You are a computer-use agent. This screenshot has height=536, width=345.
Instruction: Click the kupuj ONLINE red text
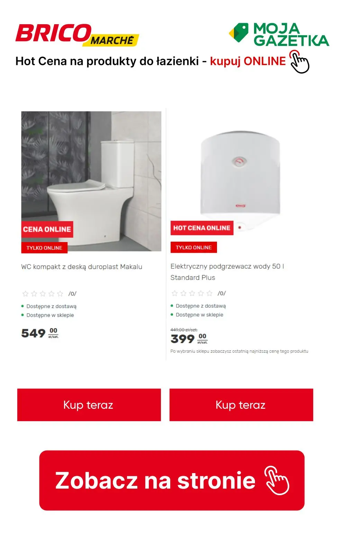click(248, 61)
